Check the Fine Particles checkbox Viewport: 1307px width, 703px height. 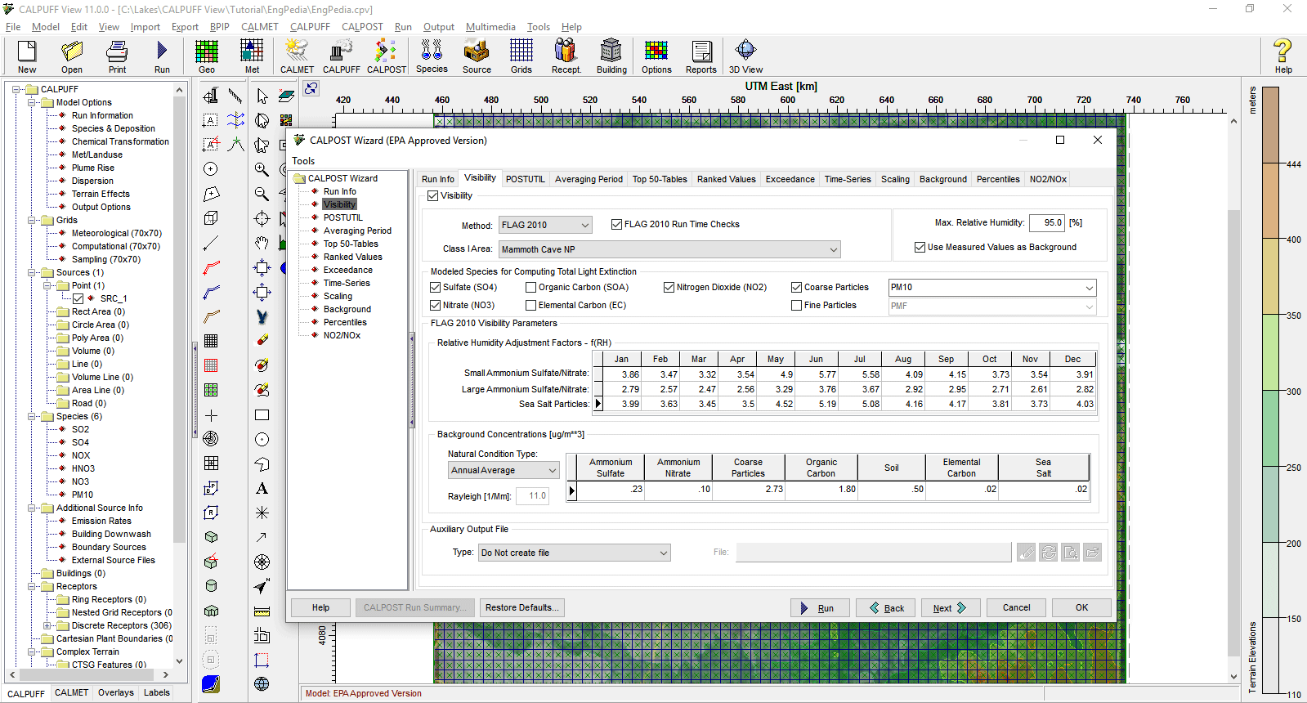[x=797, y=306]
